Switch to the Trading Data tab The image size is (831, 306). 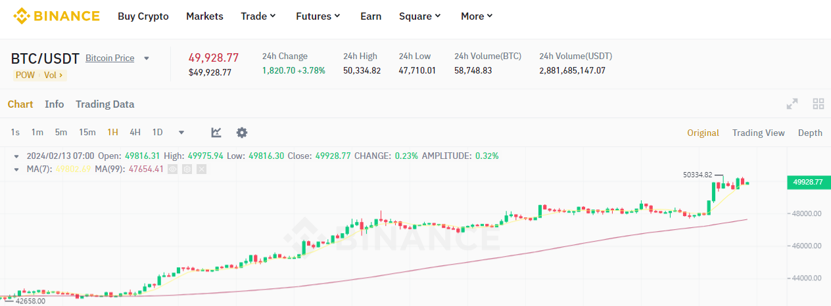(105, 104)
